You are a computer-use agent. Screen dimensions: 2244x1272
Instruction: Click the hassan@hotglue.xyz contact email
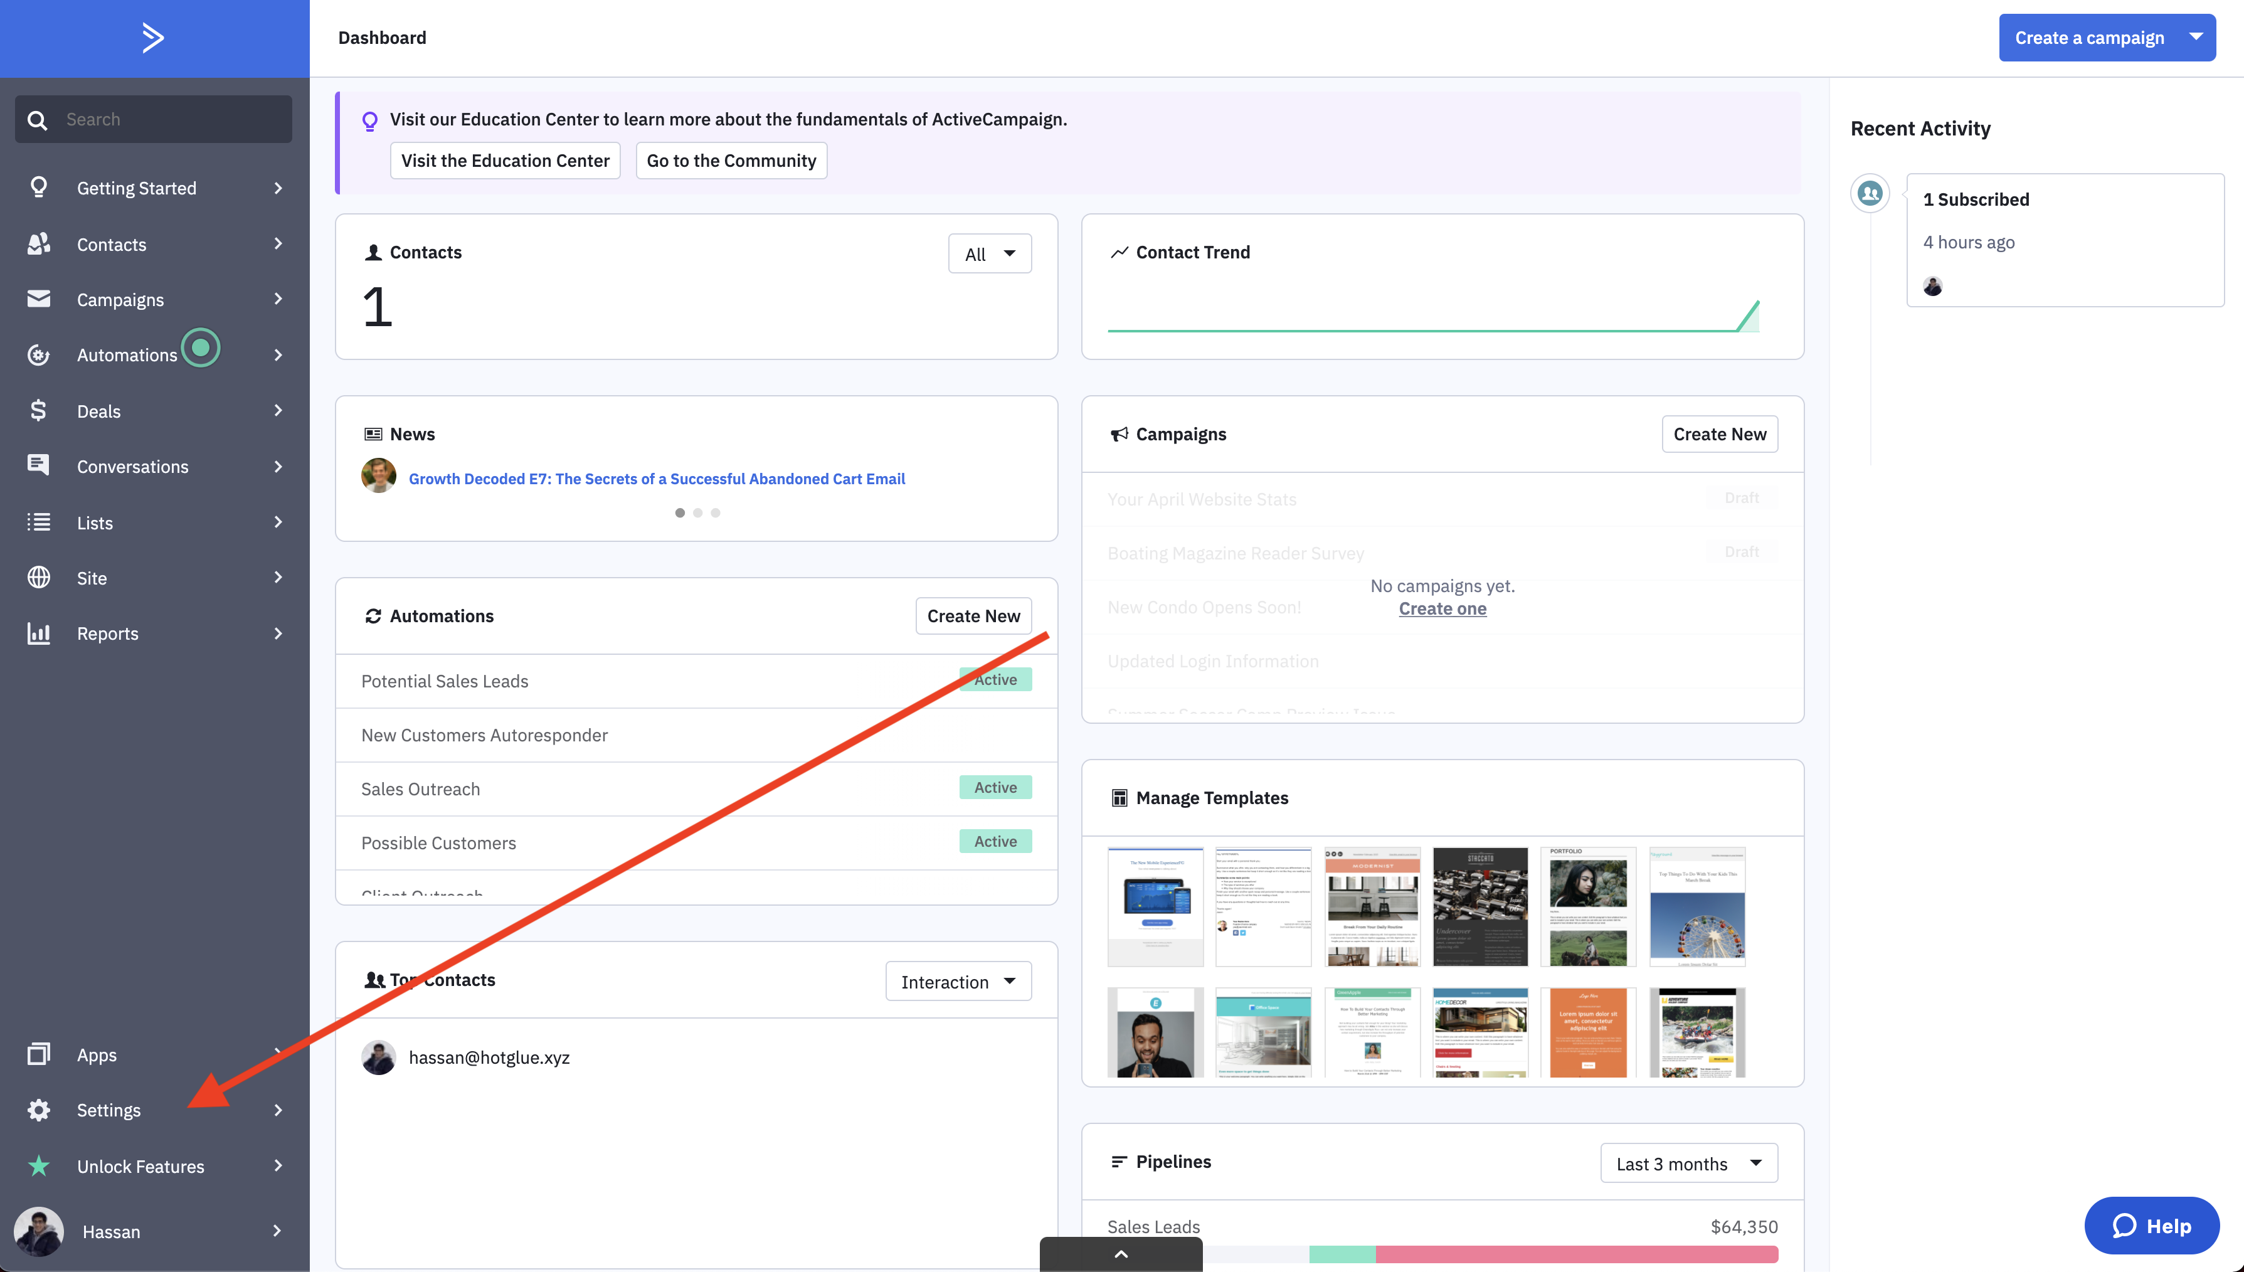coord(489,1057)
